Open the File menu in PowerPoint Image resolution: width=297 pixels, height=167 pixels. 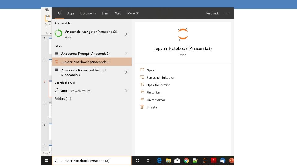coord(47,10)
